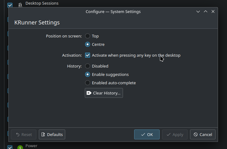Click the Clear History button
The width and height of the screenshot is (227, 149).
point(104,93)
